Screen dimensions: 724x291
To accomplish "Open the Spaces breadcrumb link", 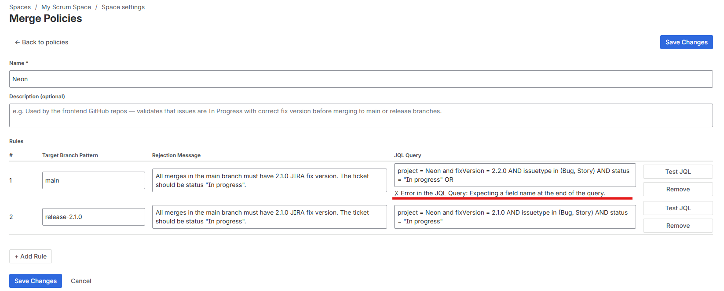I will point(20,7).
